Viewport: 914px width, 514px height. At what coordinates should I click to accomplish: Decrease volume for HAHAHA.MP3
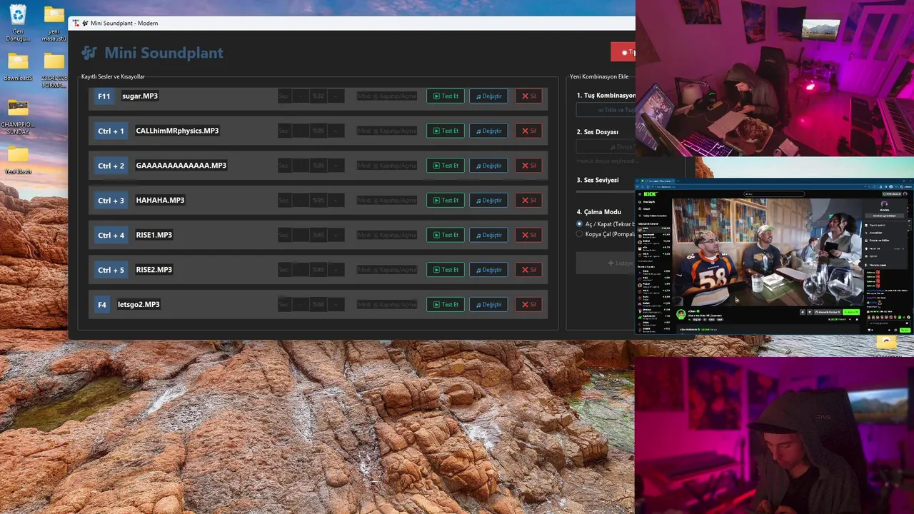(x=301, y=200)
